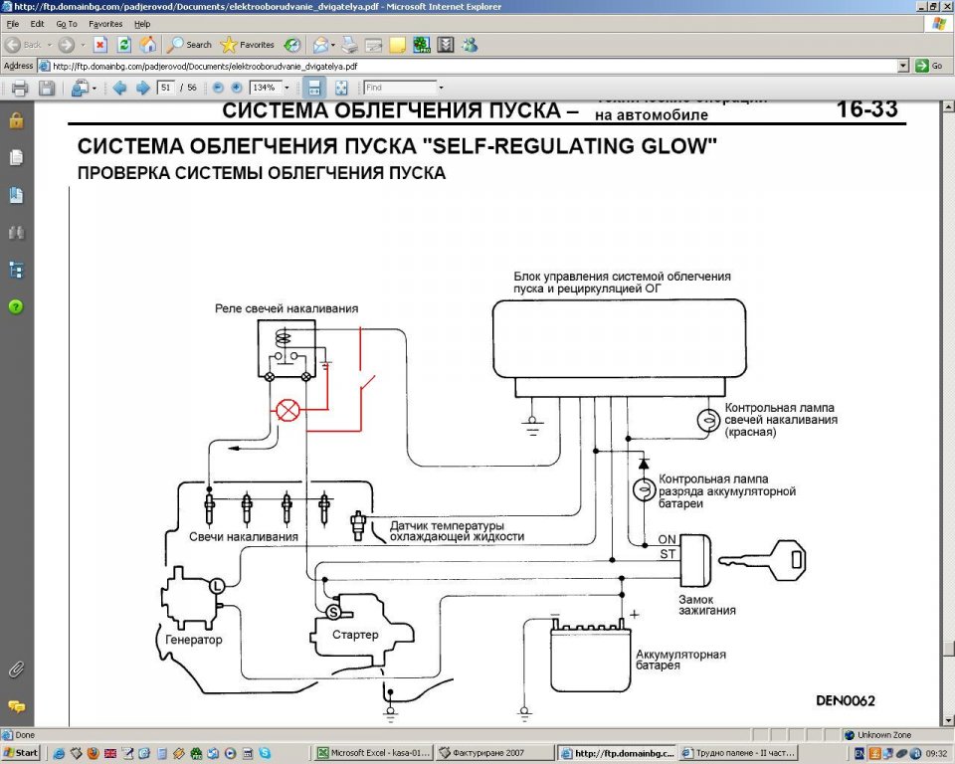
Task: Open the Attachments paperclip panel
Action: coord(16,668)
